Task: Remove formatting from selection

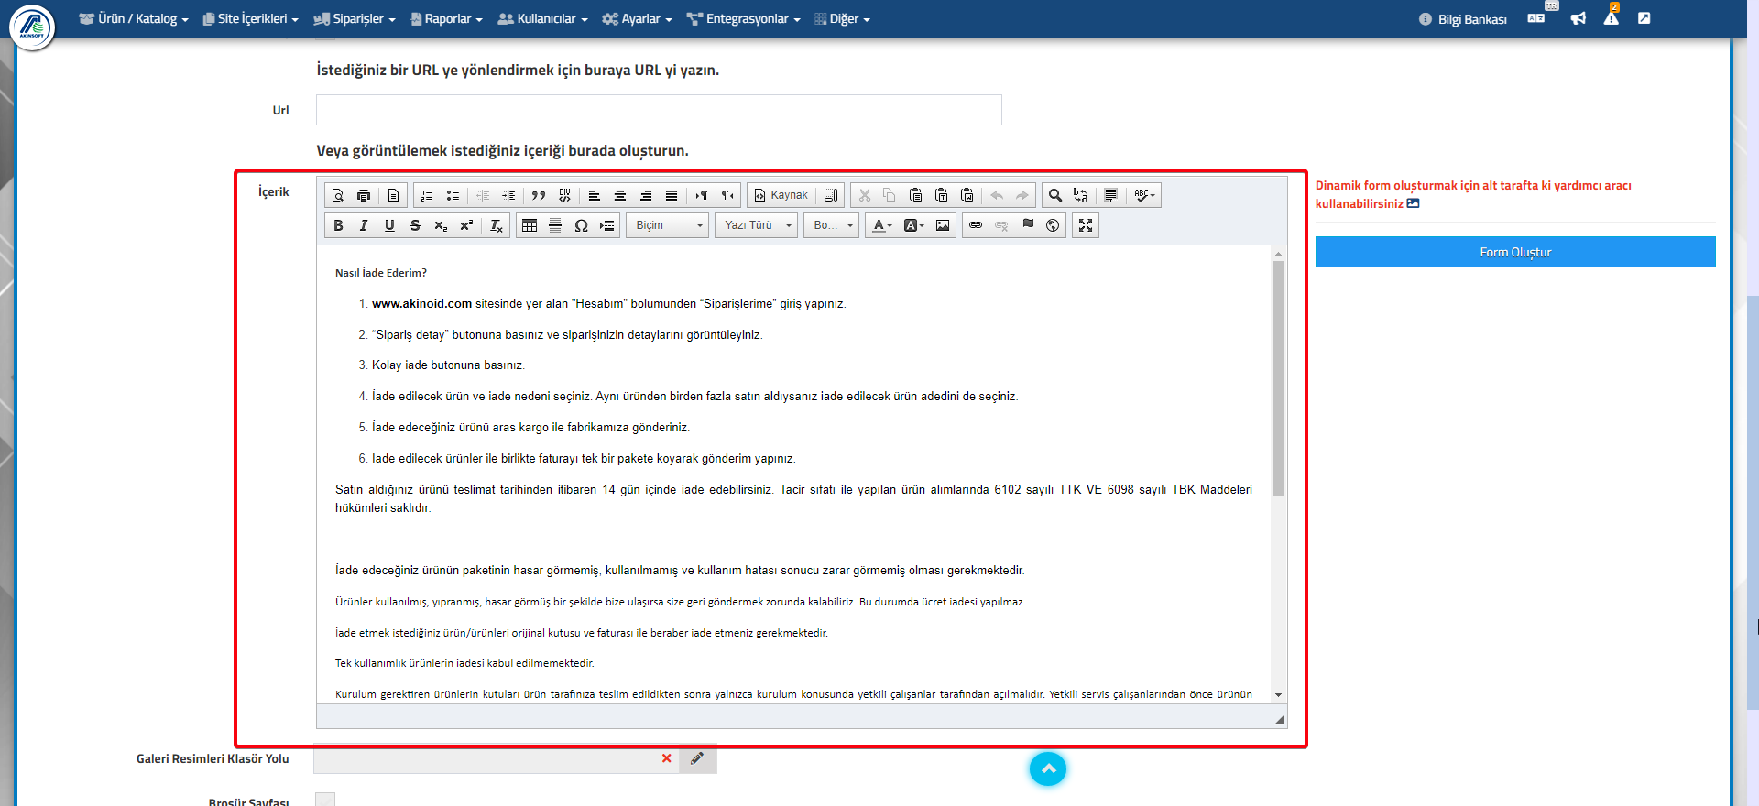Action: [x=496, y=225]
